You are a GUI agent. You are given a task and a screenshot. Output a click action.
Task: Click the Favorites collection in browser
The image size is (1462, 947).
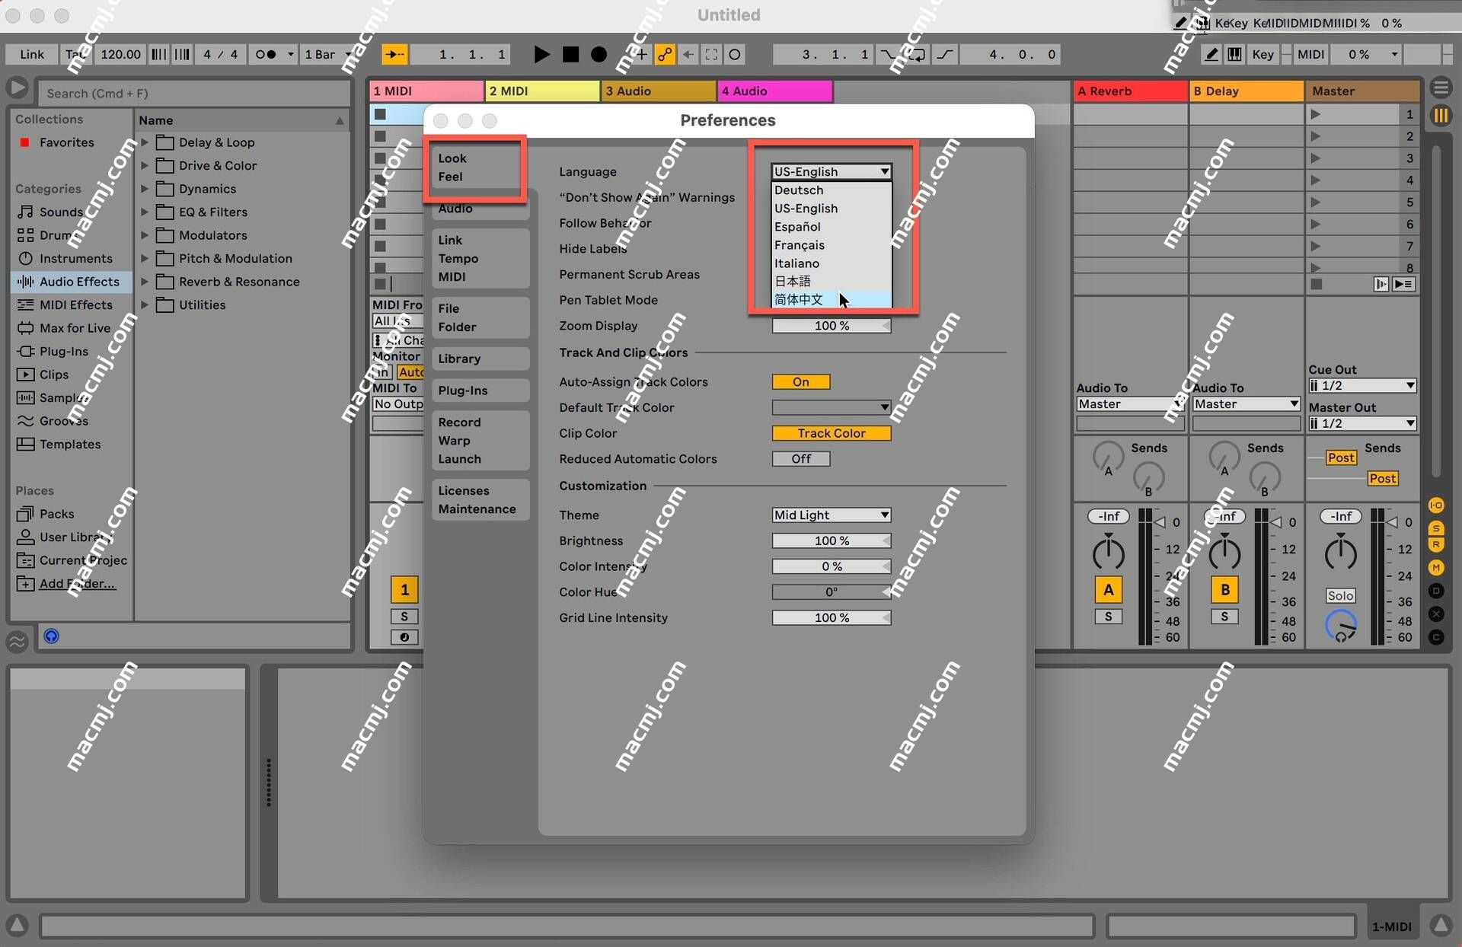click(66, 142)
